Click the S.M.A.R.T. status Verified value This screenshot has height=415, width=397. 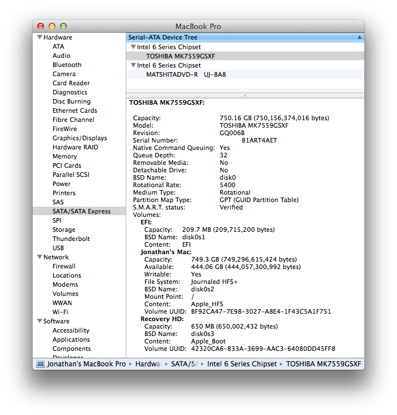click(231, 207)
